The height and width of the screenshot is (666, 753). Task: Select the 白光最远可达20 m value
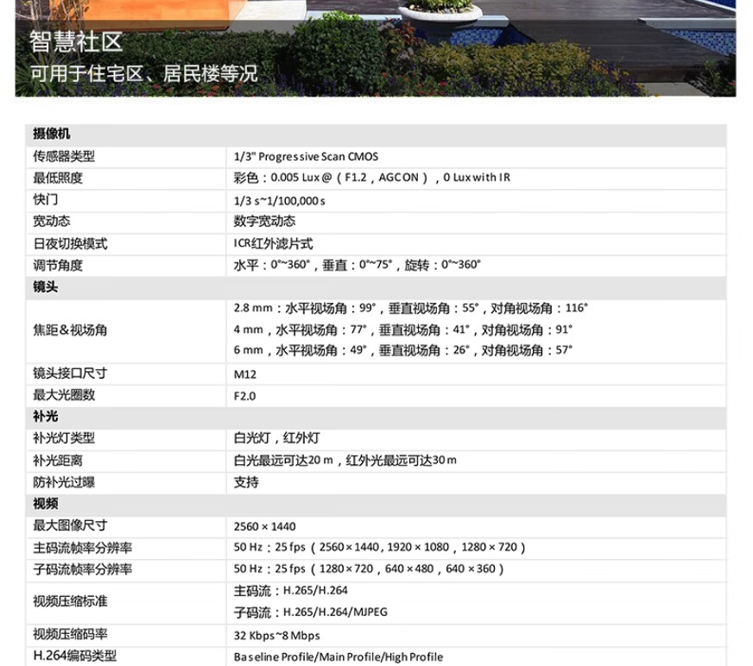tap(345, 461)
